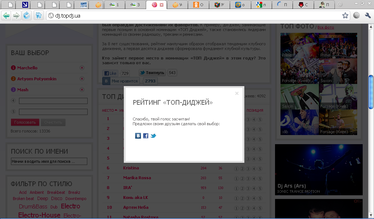Remove Mash from your choice list
374x219 pixels.
point(82,89)
